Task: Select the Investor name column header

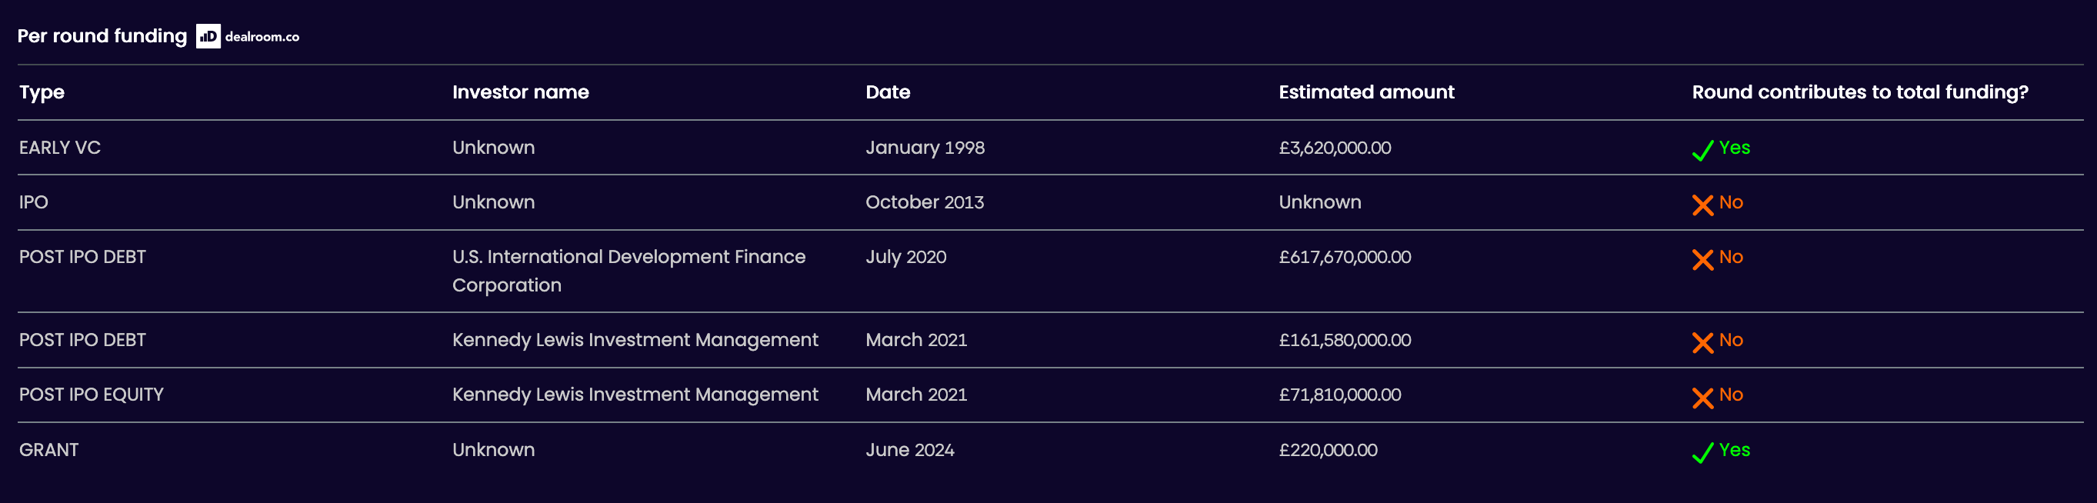Action: point(520,92)
